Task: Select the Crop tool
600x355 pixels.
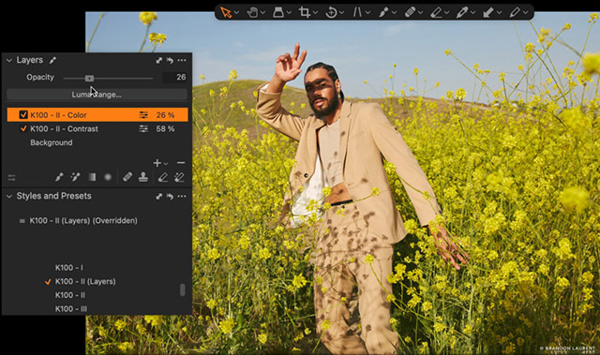Action: (x=305, y=12)
